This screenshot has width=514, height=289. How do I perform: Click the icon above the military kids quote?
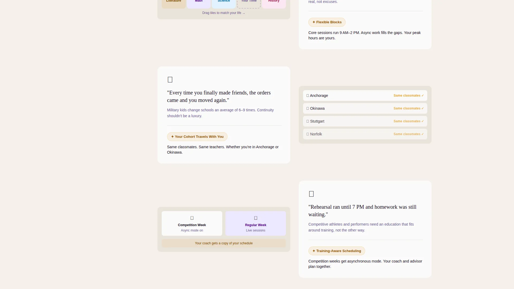(x=170, y=80)
